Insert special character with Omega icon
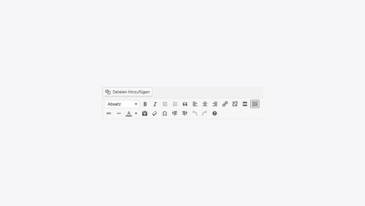This screenshot has width=365, height=206. click(x=165, y=113)
